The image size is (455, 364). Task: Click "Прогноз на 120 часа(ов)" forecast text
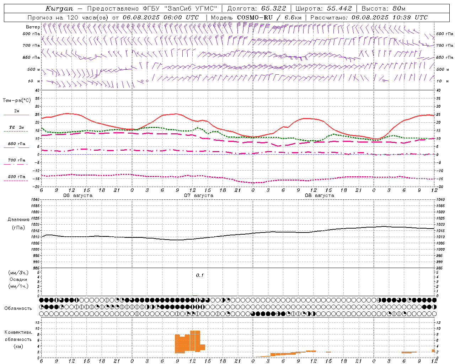pyautogui.click(x=68, y=17)
